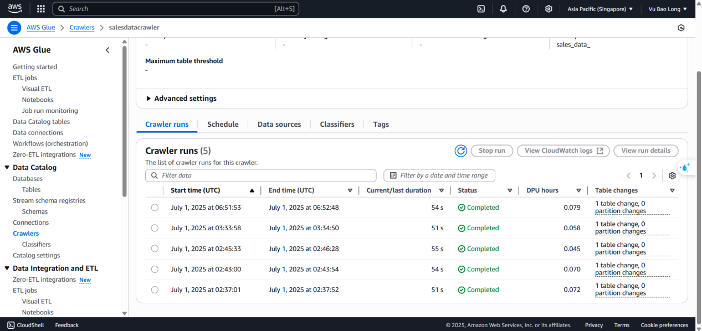
Task: Click the floating assistant sparkle icon
Action: pyautogui.click(x=685, y=167)
